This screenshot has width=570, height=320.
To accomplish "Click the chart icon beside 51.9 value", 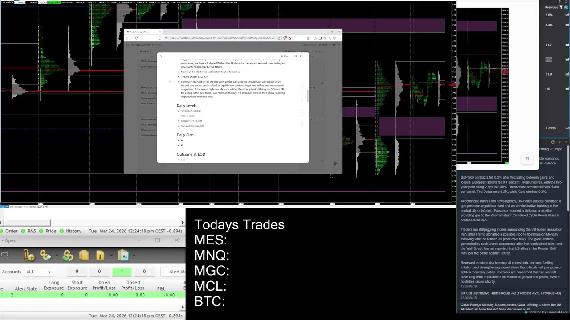I will pyautogui.click(x=567, y=74).
